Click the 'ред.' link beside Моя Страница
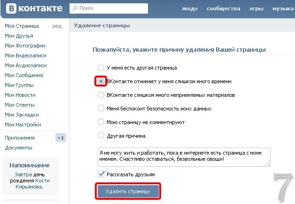 [x=58, y=26]
